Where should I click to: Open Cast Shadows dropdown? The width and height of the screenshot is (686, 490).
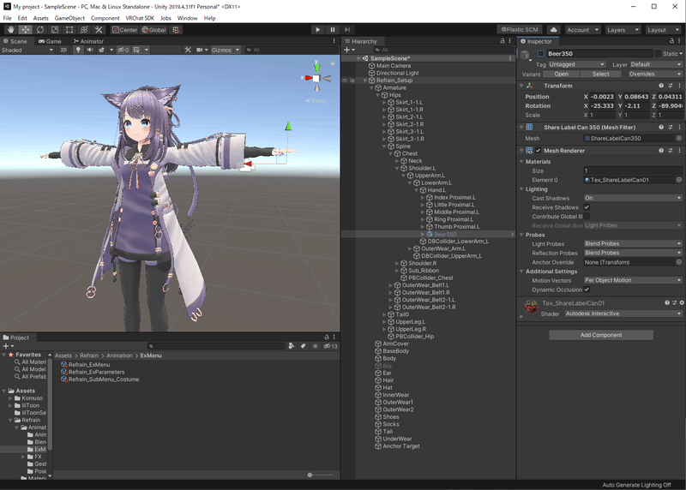(x=633, y=198)
